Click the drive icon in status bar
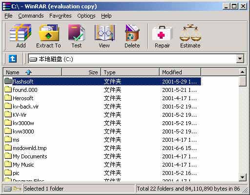Screen dimensions: 250x195 tap(7, 189)
